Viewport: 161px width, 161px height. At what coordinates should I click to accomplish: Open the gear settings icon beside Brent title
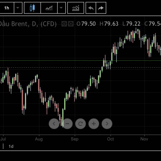(x=71, y=24)
